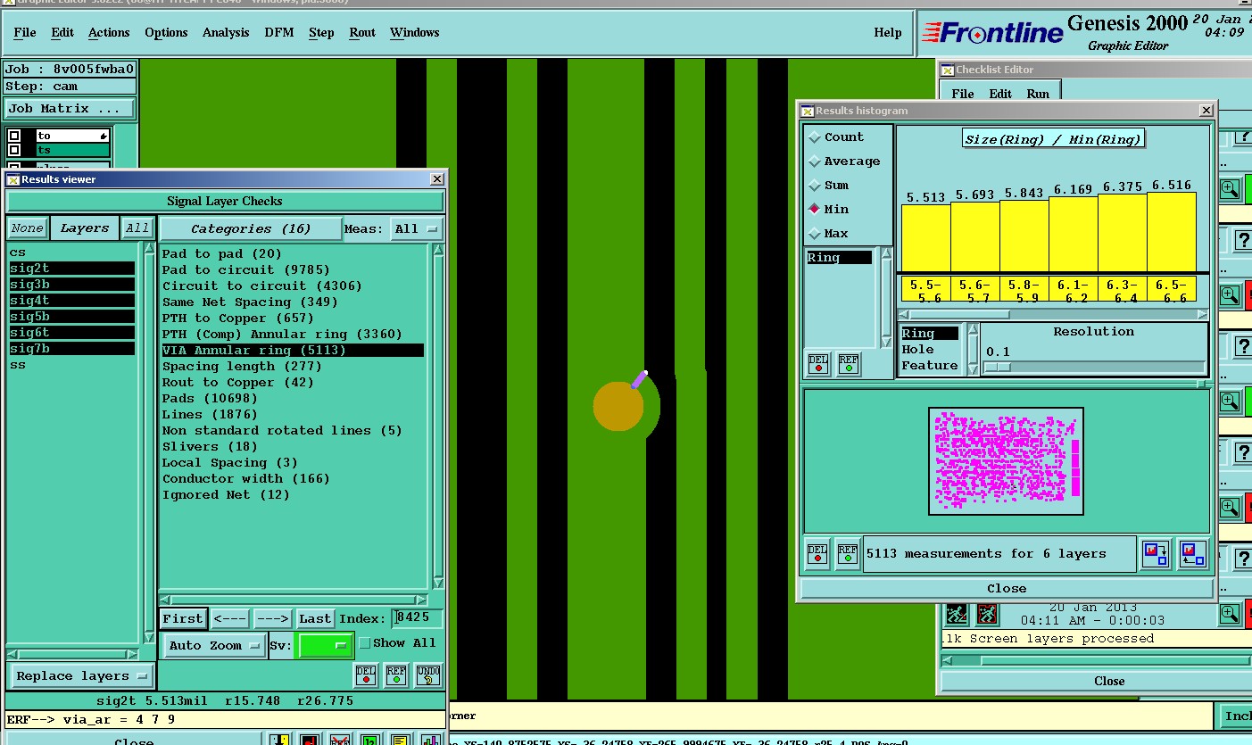Go to previous result with <--- button
Image resolution: width=1252 pixels, height=745 pixels.
coord(230,618)
